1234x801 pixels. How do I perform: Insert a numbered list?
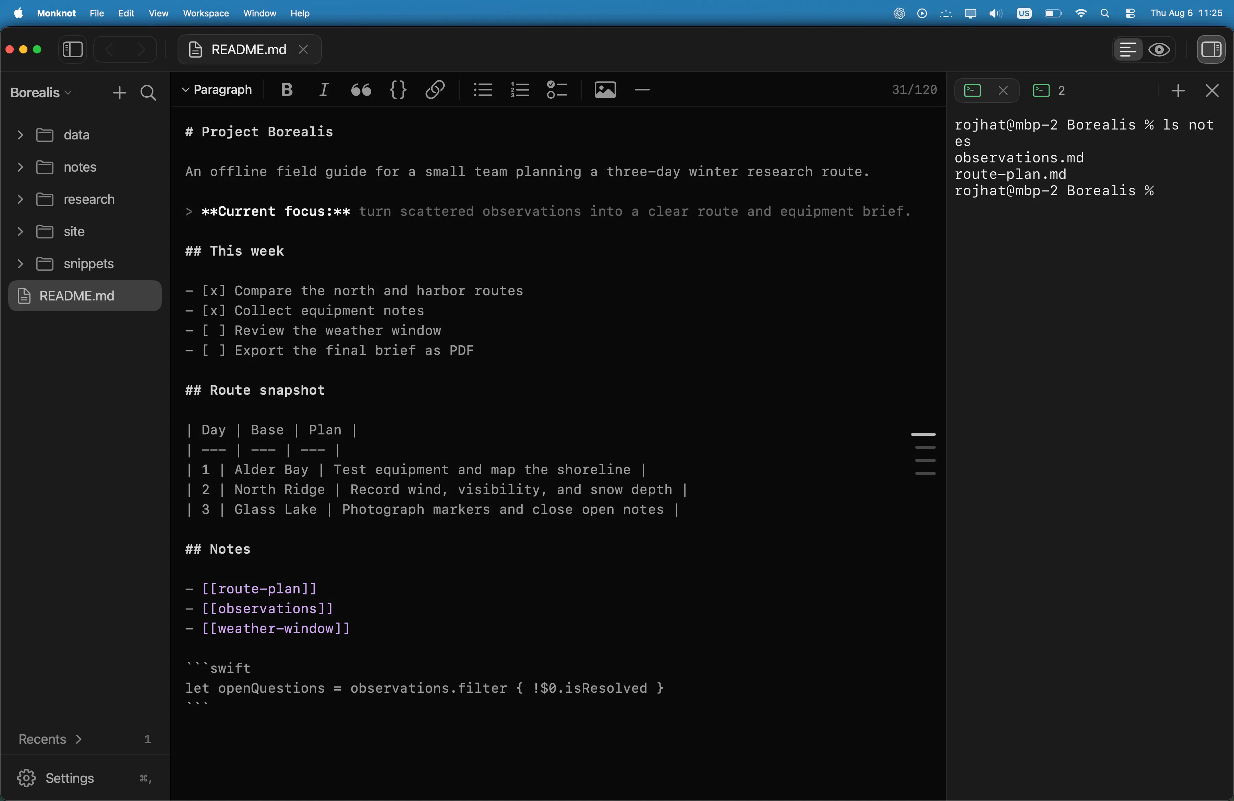(520, 90)
